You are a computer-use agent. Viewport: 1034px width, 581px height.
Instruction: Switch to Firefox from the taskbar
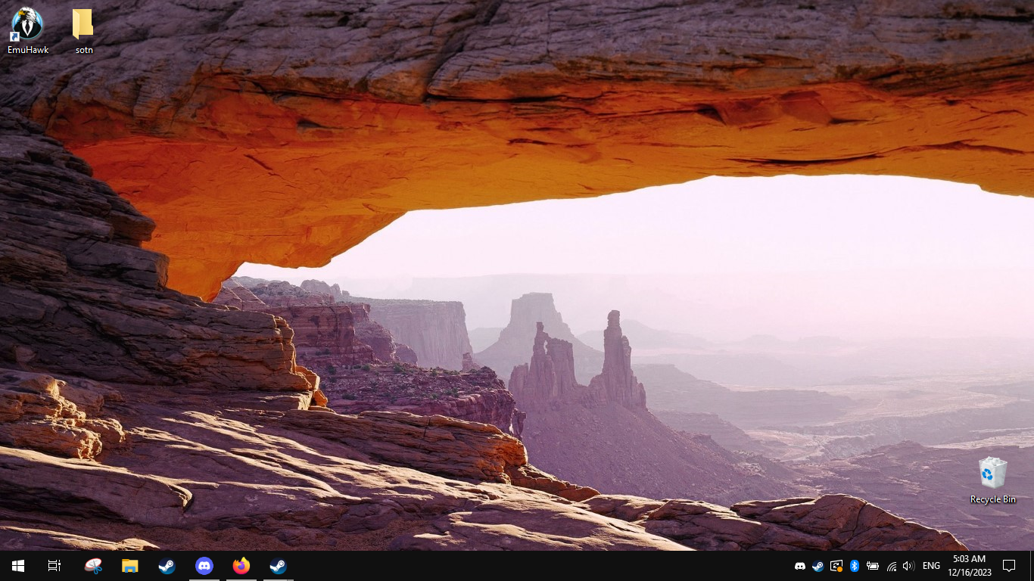click(x=241, y=566)
